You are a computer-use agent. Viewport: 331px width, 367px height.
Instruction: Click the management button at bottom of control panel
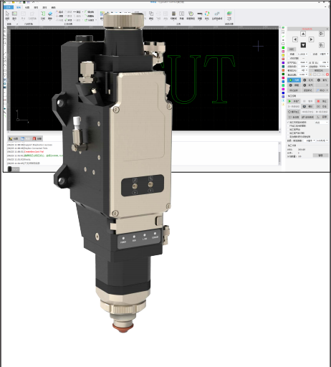point(320,156)
